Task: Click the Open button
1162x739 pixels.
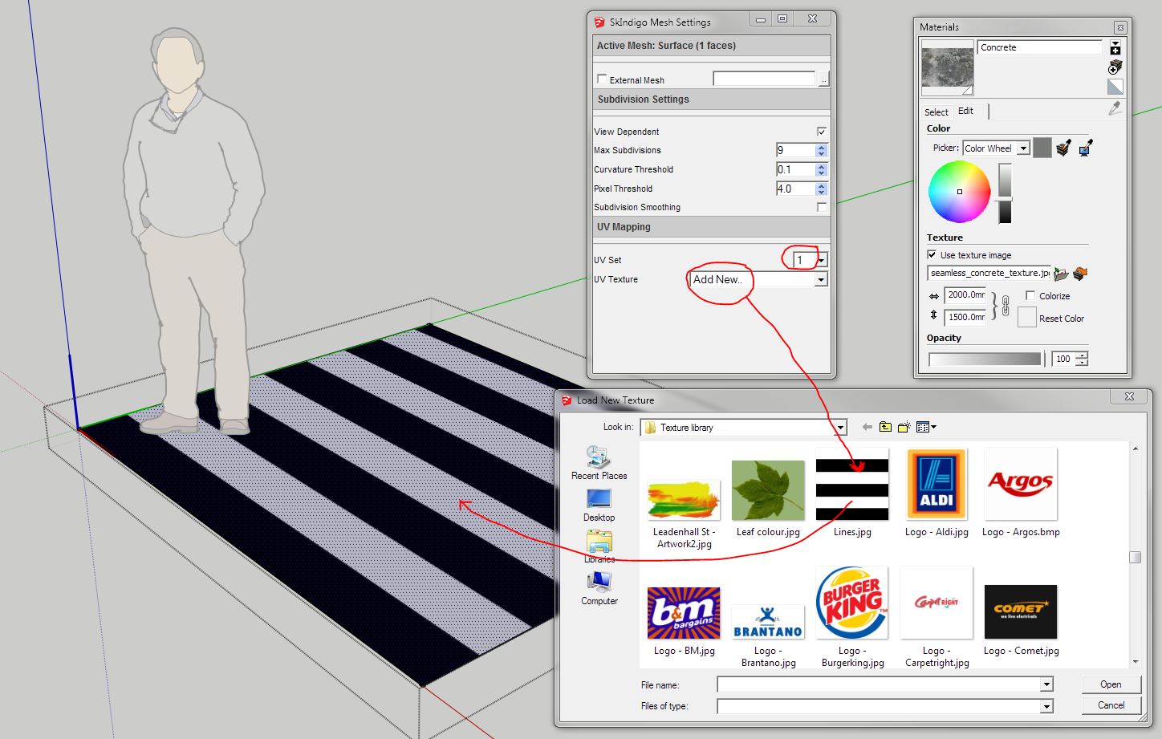Action: tap(1111, 684)
